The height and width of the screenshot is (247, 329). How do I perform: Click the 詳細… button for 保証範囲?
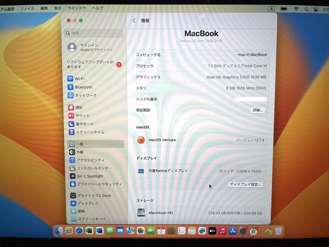(257, 110)
